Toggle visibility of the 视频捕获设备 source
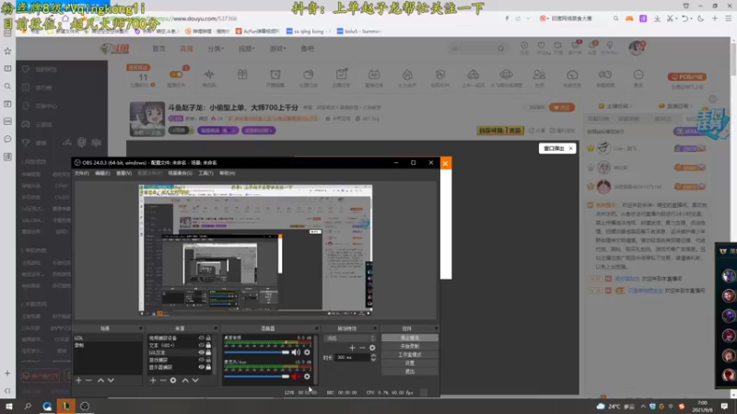The width and height of the screenshot is (737, 414). [201, 338]
